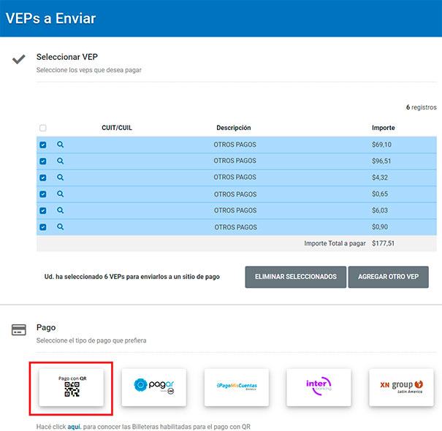Choose Pago con QR payment option

click(x=72, y=387)
